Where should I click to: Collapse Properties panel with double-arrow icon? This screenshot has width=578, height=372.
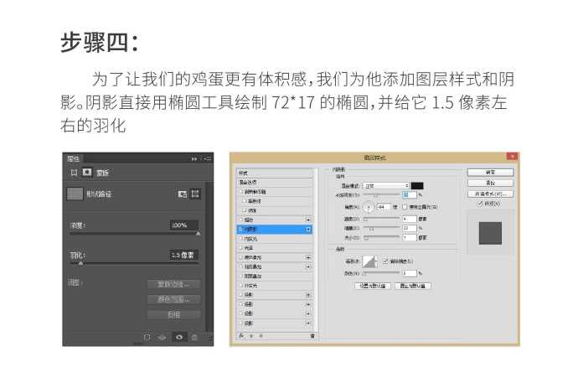194,159
